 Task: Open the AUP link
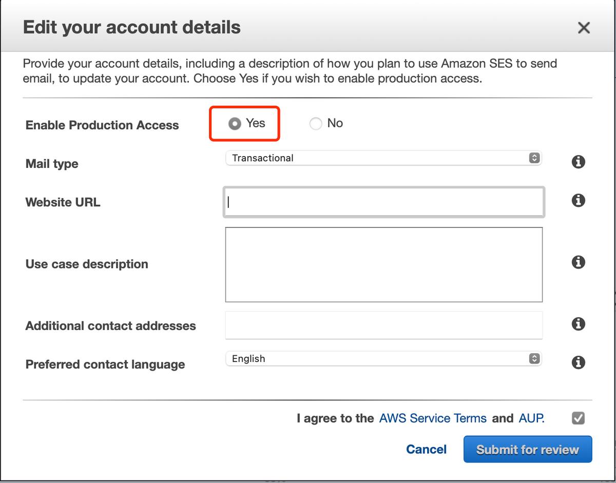pyautogui.click(x=531, y=418)
